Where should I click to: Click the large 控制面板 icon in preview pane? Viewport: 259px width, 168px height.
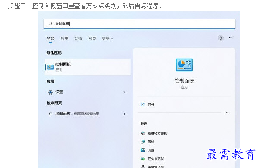coord(184,65)
